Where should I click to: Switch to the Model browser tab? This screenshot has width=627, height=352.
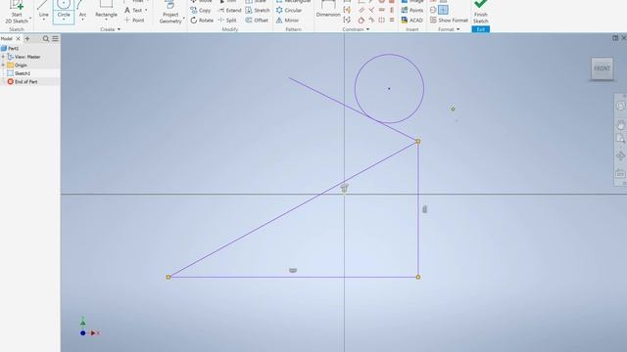click(7, 39)
